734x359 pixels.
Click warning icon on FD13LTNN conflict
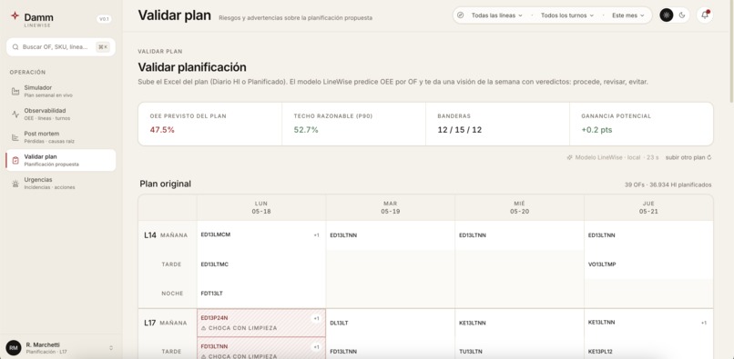click(x=203, y=356)
